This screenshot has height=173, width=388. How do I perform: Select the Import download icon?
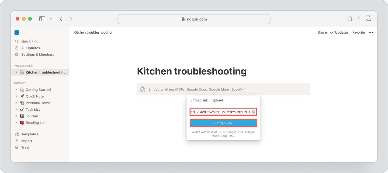[17, 140]
